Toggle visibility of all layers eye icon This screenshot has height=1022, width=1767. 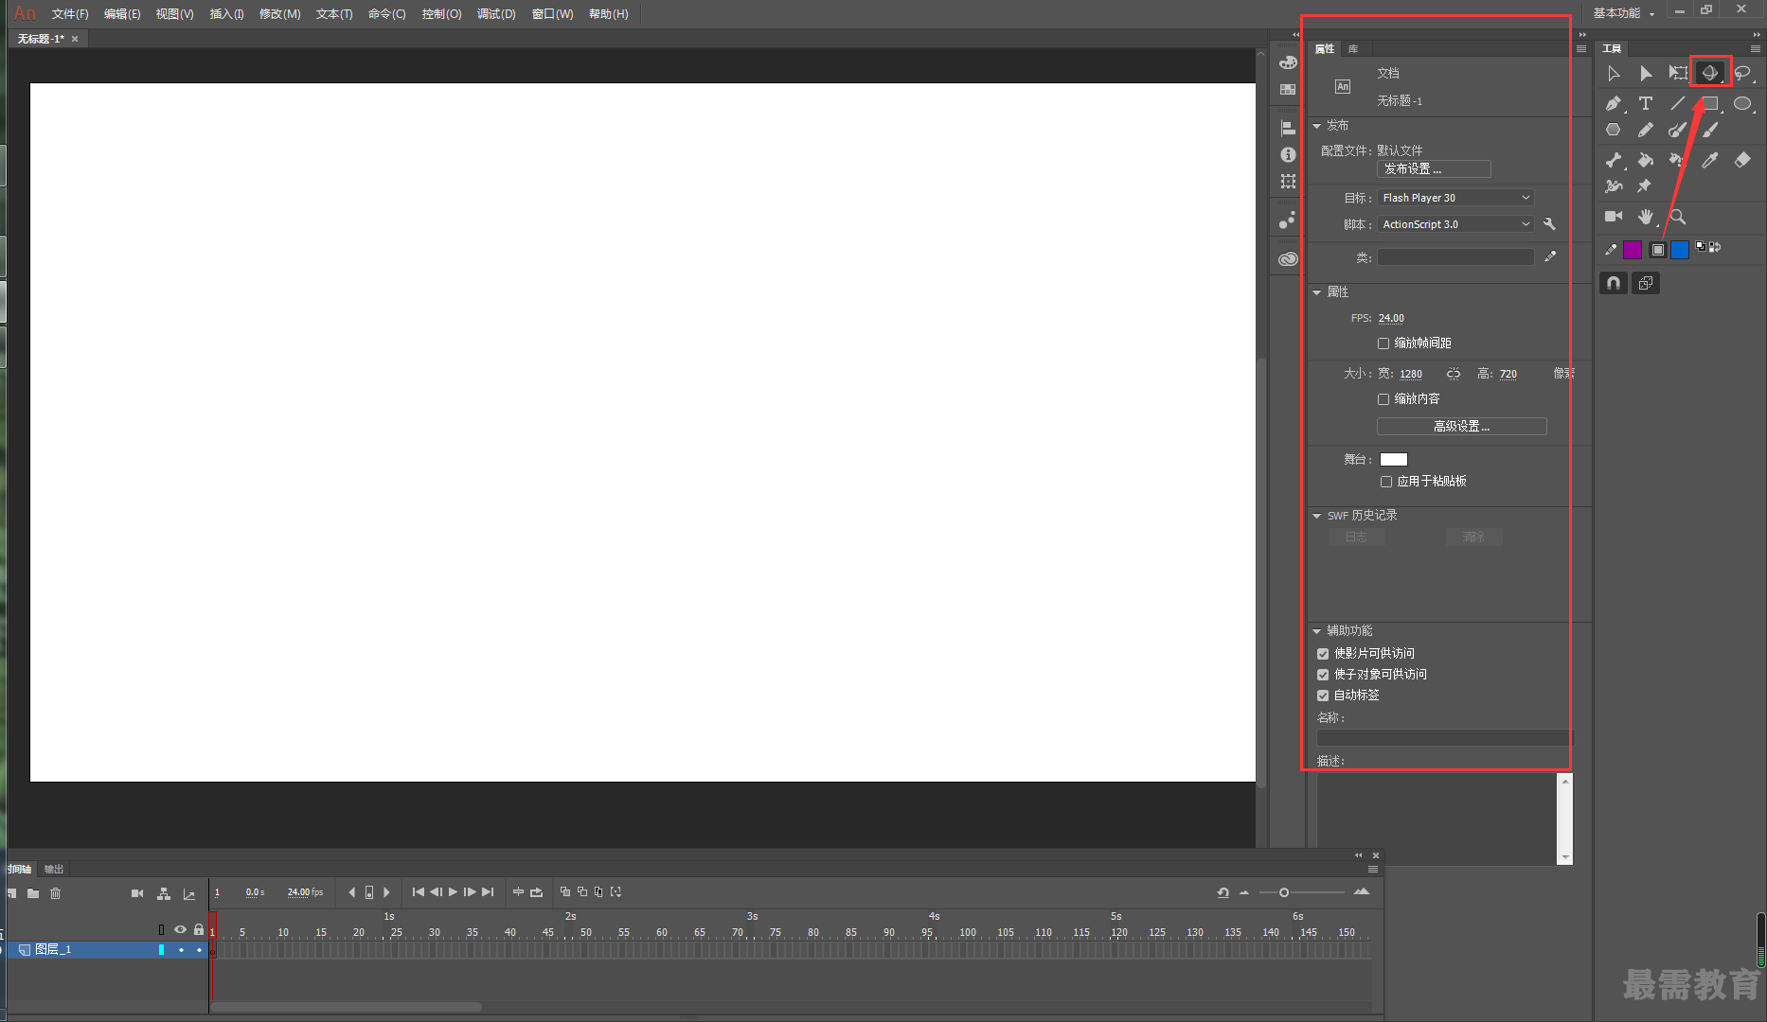pos(180,929)
